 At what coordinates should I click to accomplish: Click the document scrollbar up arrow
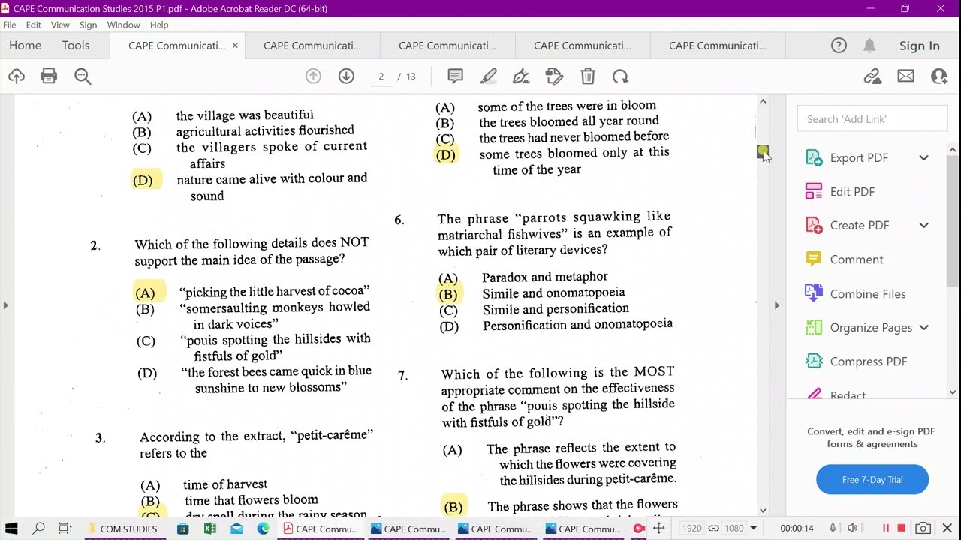(x=763, y=101)
